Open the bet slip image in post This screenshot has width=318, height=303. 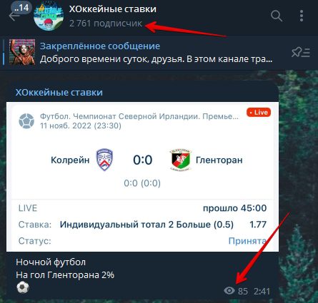coord(142,177)
